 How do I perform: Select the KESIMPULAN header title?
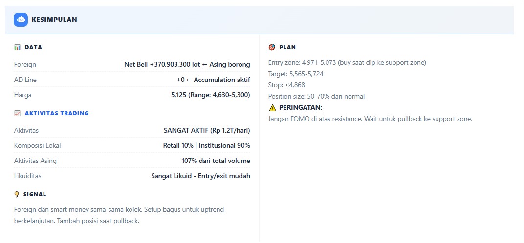[x=54, y=20]
